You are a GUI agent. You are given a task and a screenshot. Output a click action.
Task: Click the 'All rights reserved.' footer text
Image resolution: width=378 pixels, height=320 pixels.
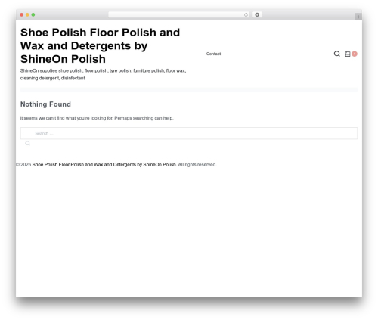tap(197, 164)
